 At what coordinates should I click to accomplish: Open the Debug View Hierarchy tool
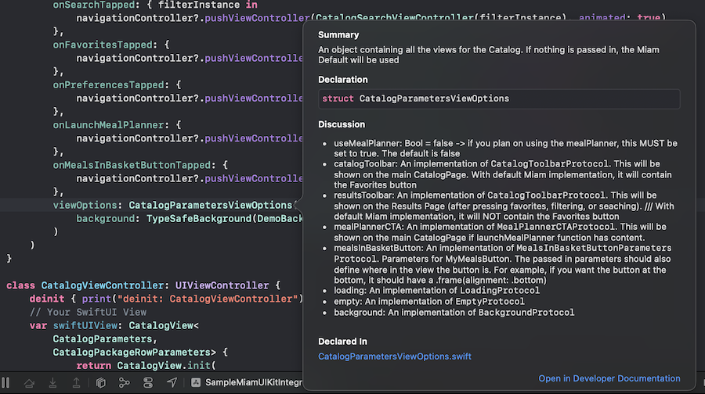(x=101, y=383)
